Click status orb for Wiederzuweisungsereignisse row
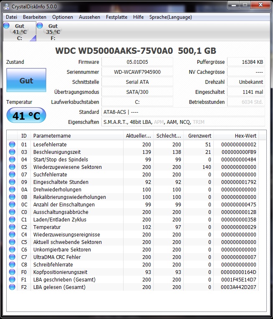Viewport: 273px width, 319px height. [x=12, y=234]
